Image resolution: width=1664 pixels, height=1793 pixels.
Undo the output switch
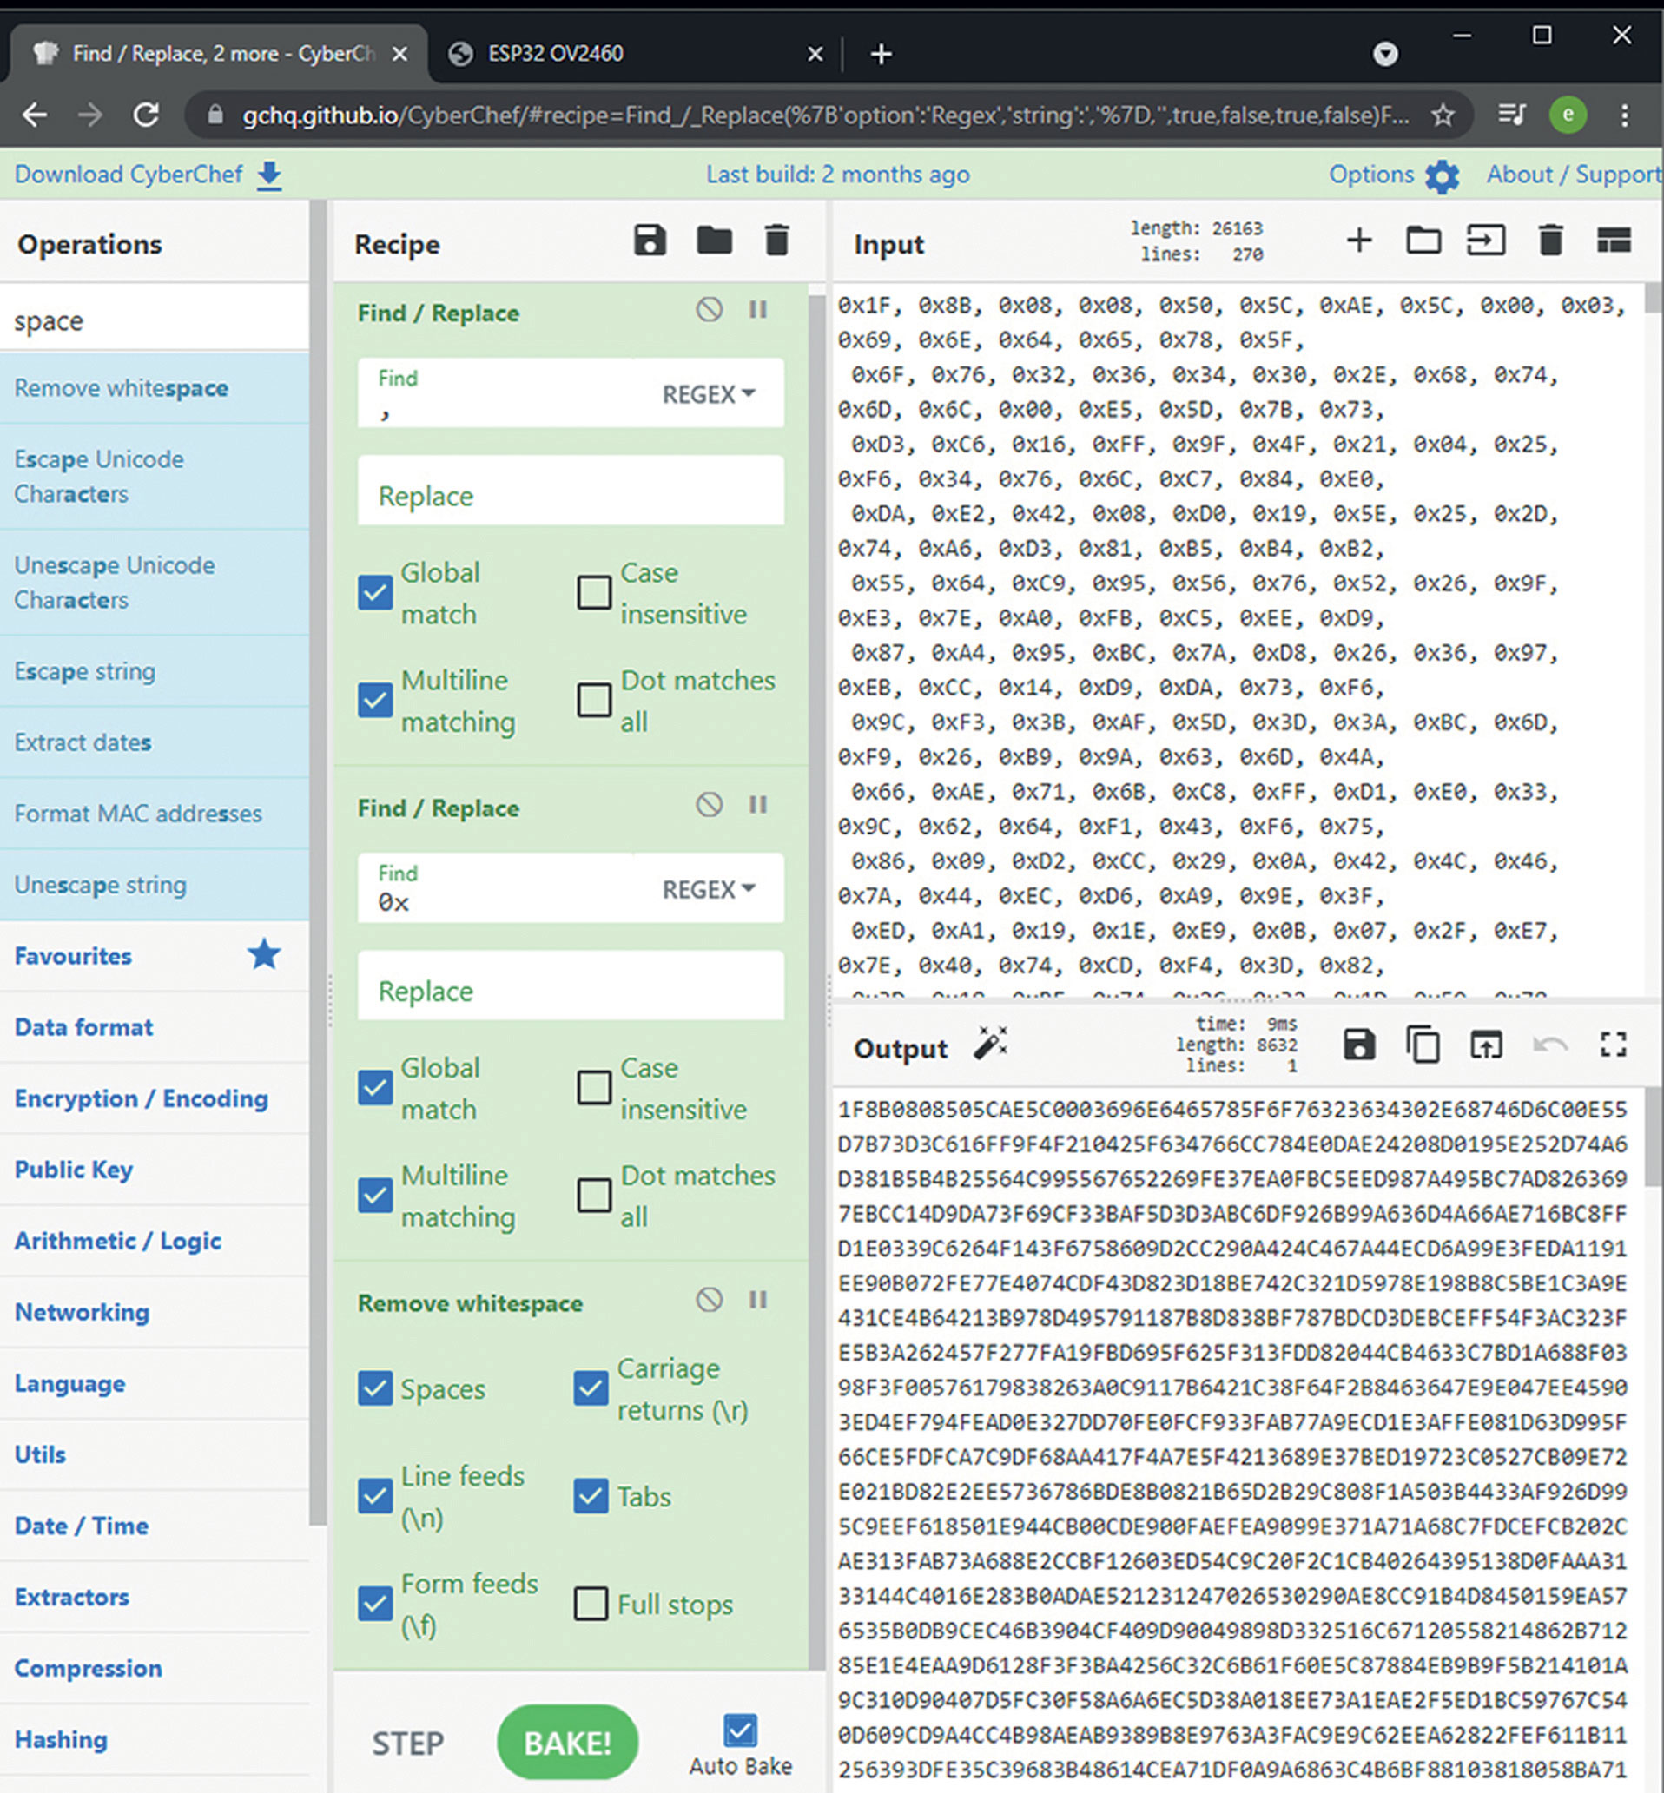(1549, 1045)
